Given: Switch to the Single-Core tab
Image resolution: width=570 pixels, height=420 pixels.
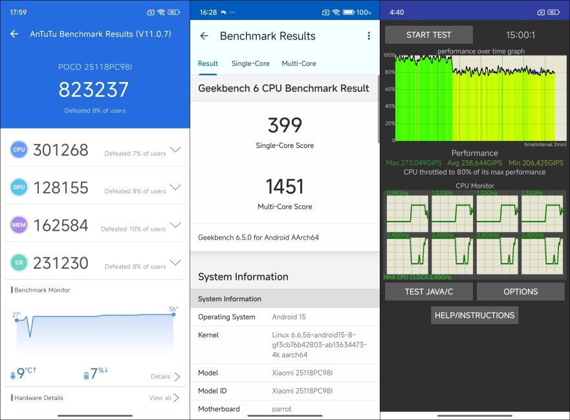Looking at the screenshot, I should 250,63.
